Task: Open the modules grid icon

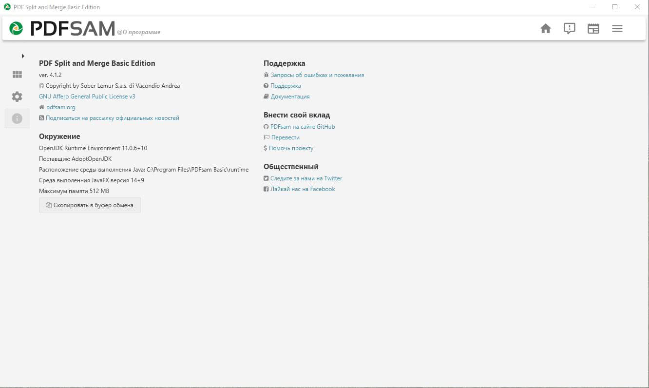Action: 17,75
